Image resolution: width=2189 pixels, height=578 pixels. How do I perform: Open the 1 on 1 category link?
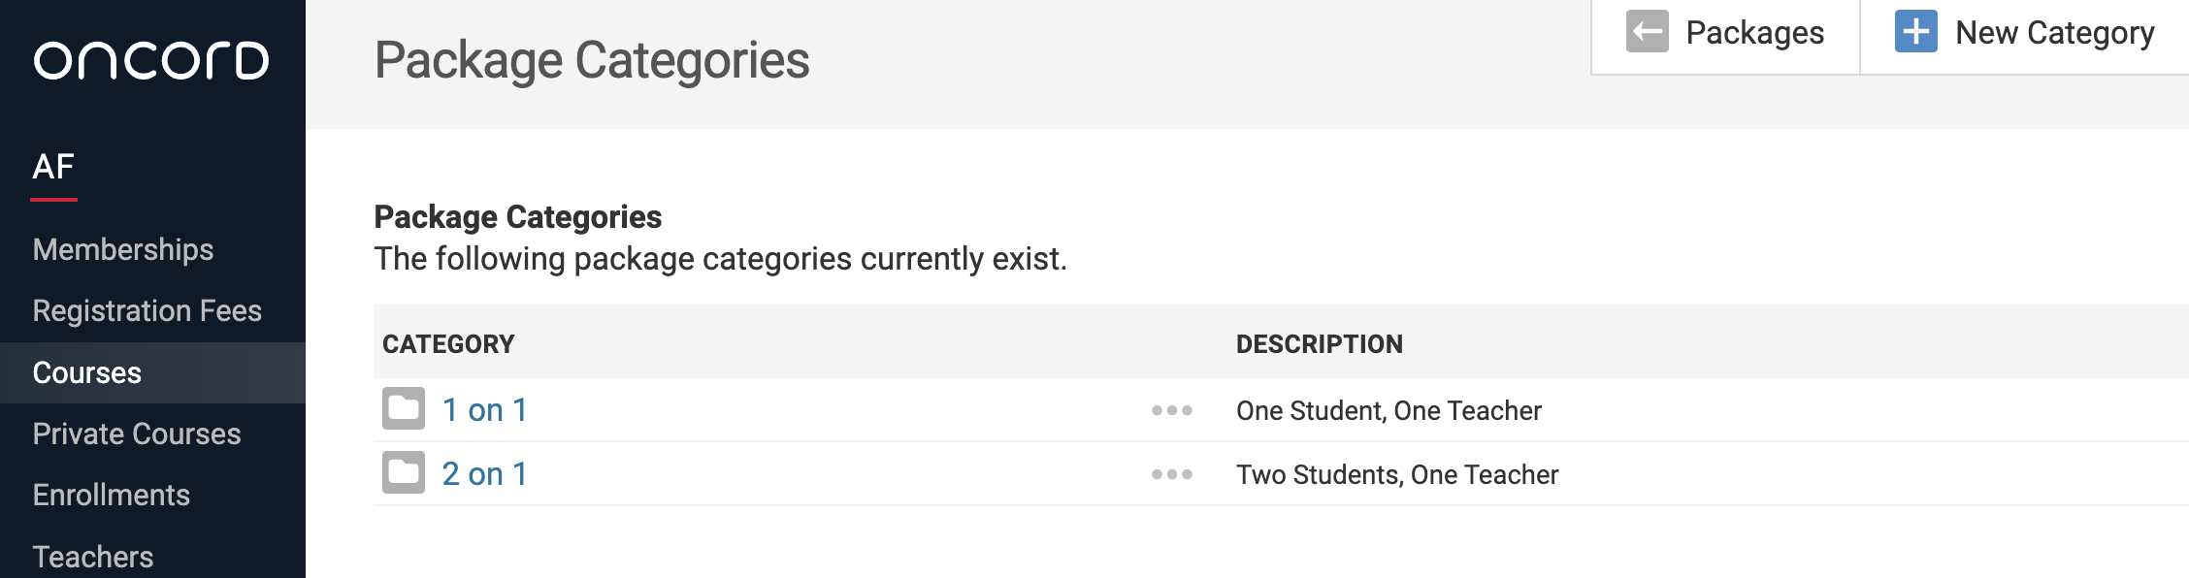484,410
